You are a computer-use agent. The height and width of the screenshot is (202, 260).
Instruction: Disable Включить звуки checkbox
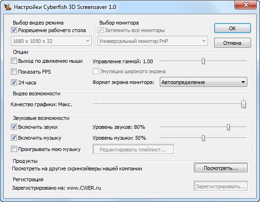[x=14, y=127]
